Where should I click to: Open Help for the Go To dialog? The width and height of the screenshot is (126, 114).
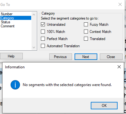pyautogui.click(x=11, y=56)
